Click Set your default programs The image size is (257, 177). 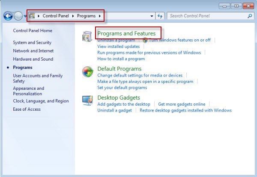(122, 88)
